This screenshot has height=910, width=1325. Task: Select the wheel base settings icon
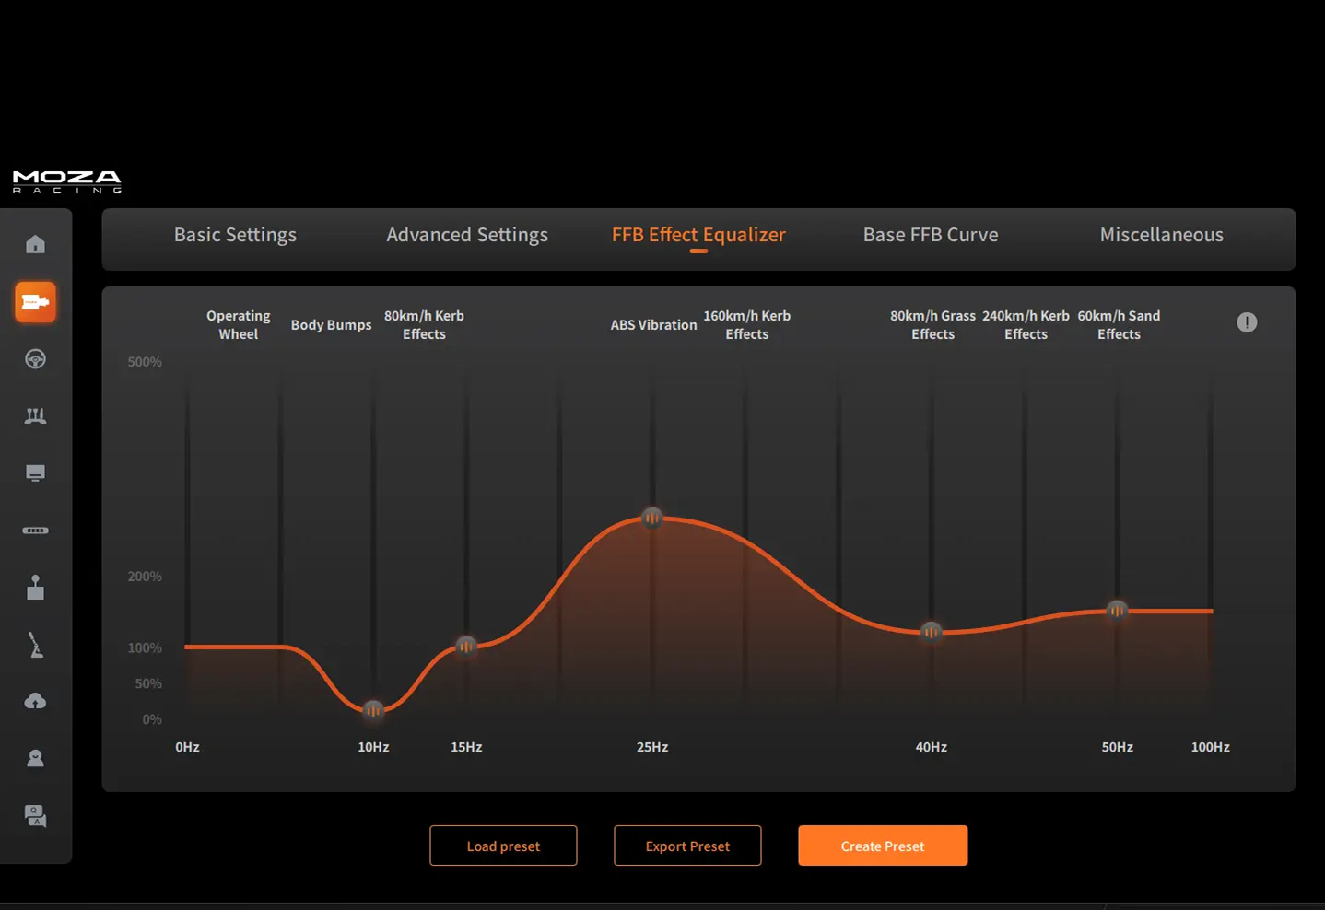point(35,302)
